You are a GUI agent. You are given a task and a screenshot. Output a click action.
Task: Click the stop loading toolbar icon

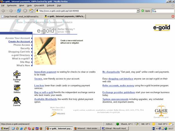(25, 11)
